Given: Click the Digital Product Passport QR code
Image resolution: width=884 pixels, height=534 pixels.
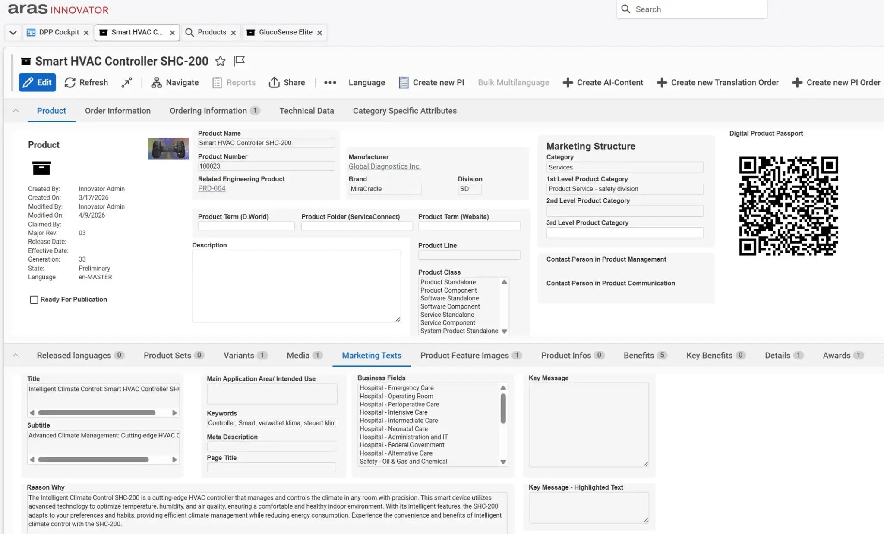Looking at the screenshot, I should [789, 206].
